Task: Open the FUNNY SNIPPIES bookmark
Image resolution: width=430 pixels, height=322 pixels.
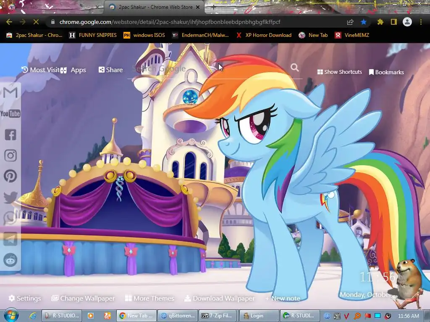Action: (93, 35)
